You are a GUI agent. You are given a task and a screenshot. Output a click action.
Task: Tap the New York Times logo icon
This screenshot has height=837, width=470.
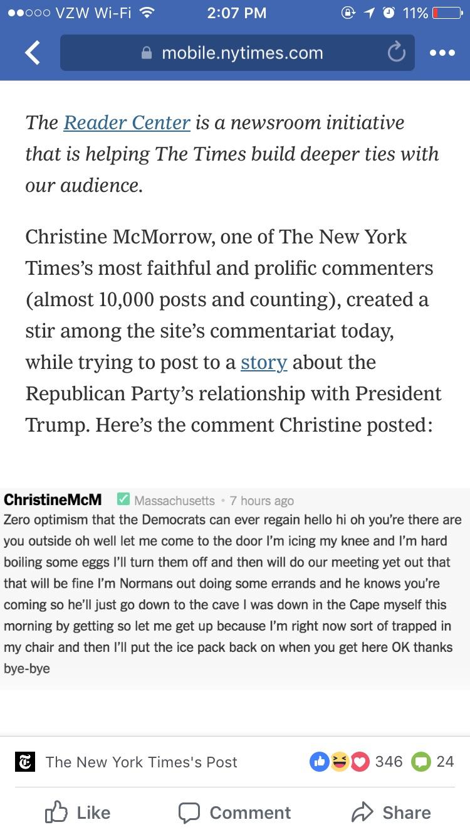pos(25,762)
